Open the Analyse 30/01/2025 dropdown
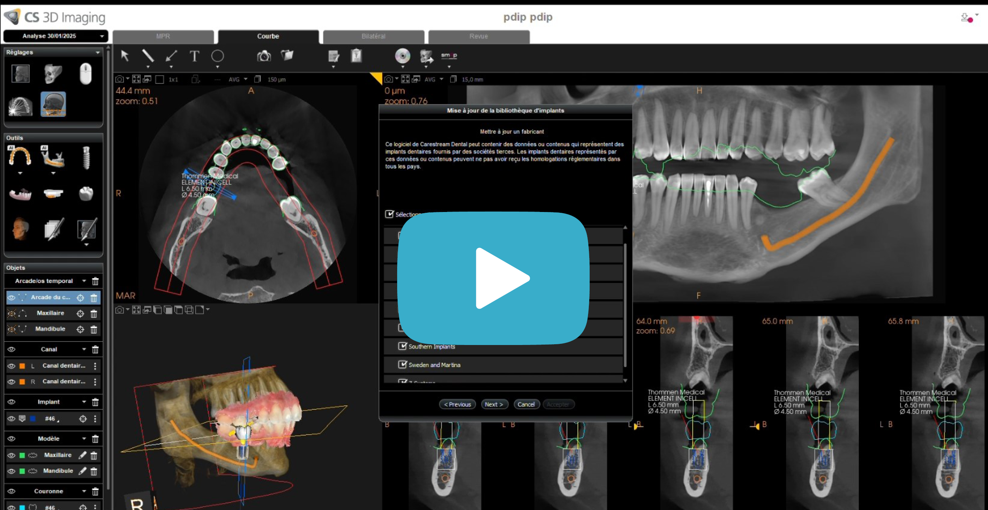Image resolution: width=988 pixels, height=510 pixels. pos(56,36)
